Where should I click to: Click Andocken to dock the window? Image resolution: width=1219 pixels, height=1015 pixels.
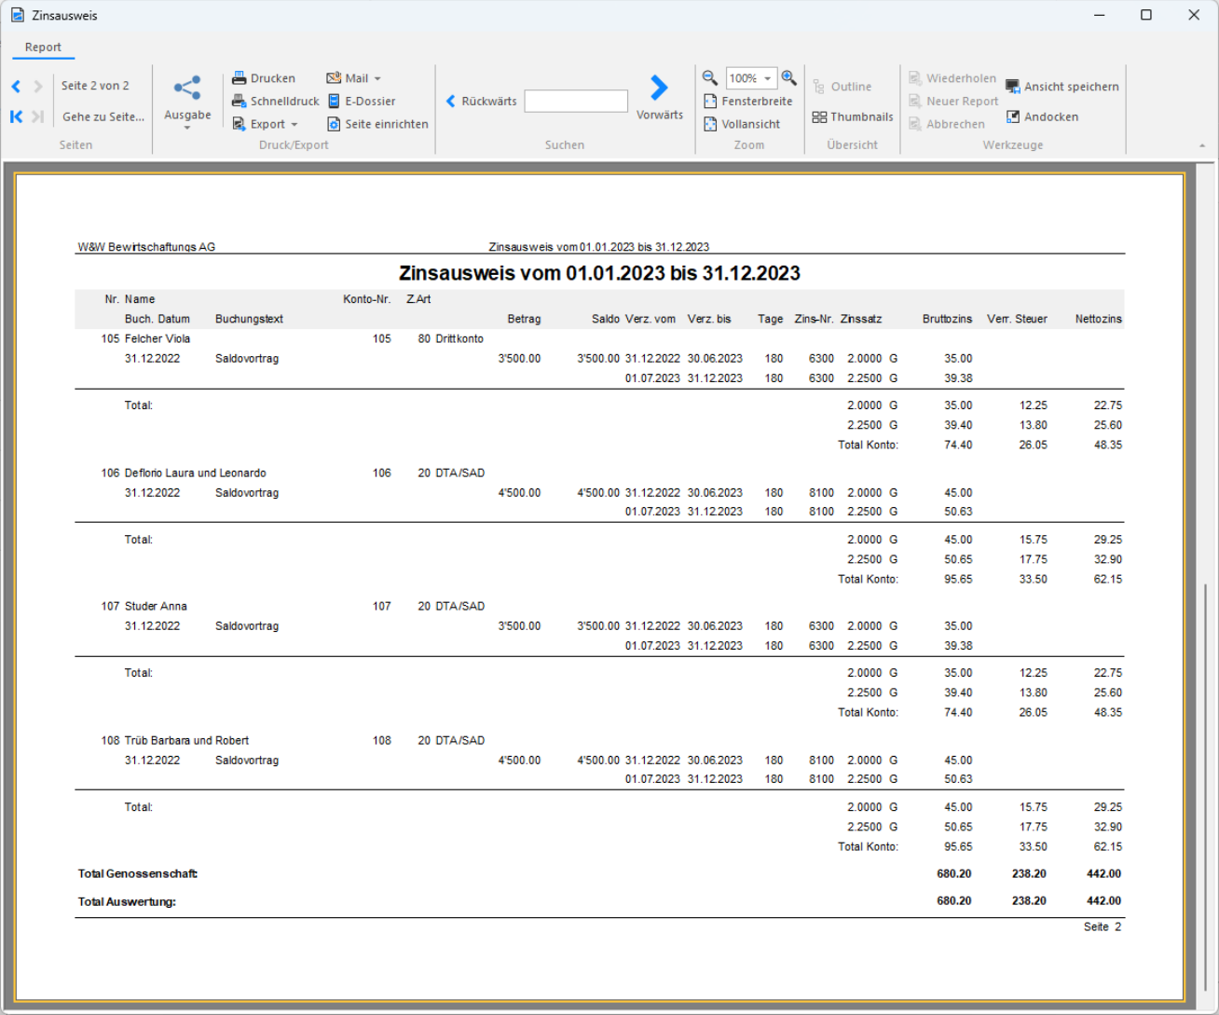[1042, 117]
